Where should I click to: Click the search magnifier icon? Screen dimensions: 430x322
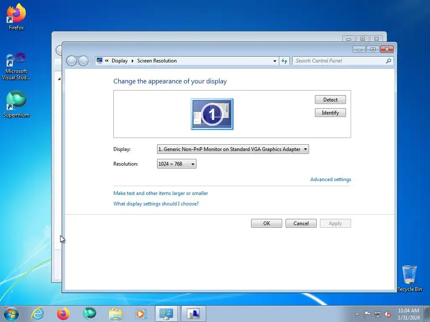388,61
